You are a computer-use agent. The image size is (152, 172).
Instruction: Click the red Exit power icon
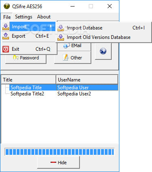pyautogui.click(x=6, y=49)
